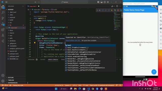The image size is (162, 91).
Task: Open the Extensions view
Action: (x=3, y=30)
